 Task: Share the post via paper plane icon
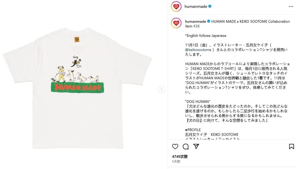tap(196, 146)
